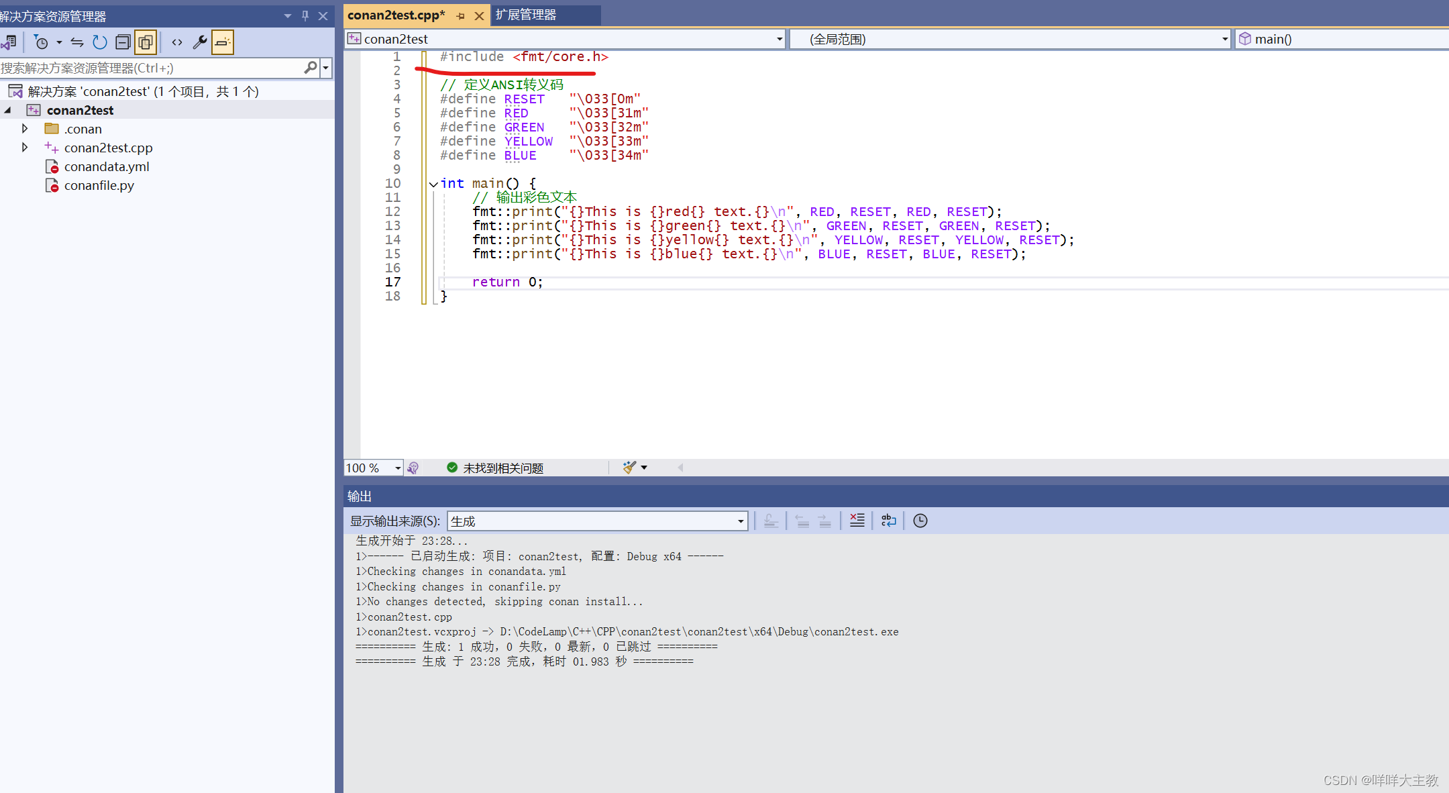Switch between solution and folder views

9,42
